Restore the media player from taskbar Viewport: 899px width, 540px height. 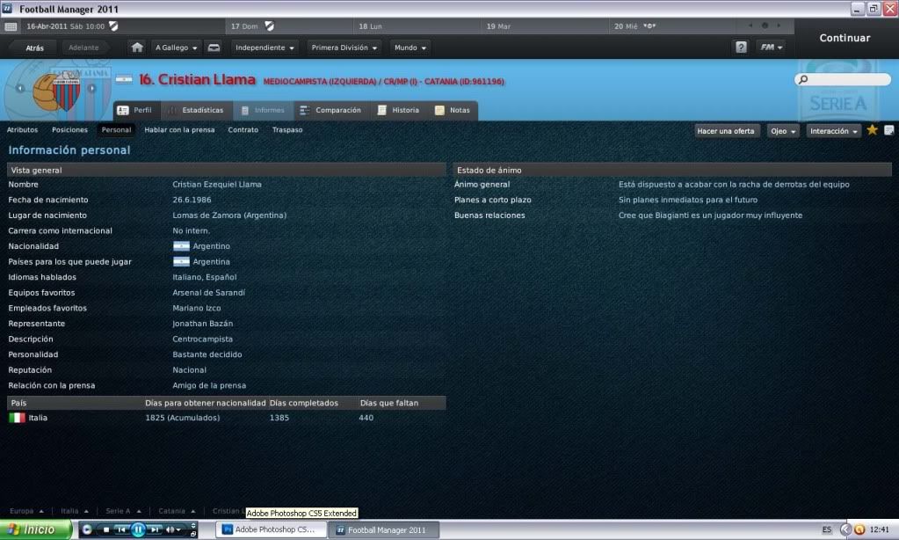(193, 534)
